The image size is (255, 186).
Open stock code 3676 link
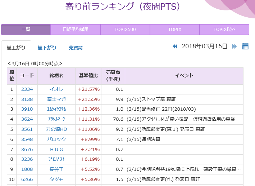pos(27,150)
